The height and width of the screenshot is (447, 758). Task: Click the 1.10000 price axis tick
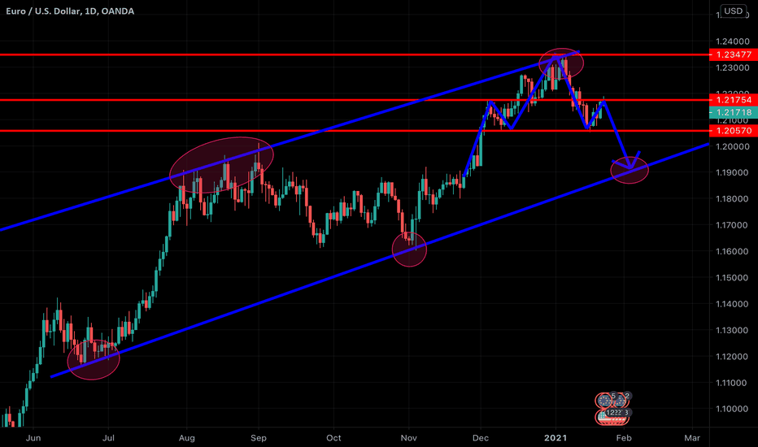[733, 409]
